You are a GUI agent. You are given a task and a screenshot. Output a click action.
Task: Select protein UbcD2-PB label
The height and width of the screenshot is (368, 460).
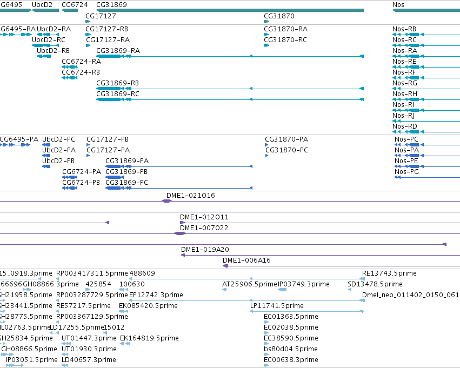[x=58, y=161]
